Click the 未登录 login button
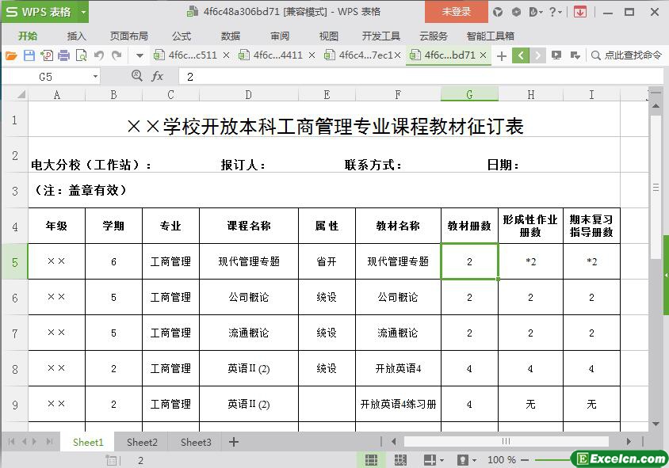The width and height of the screenshot is (669, 468). click(x=456, y=12)
